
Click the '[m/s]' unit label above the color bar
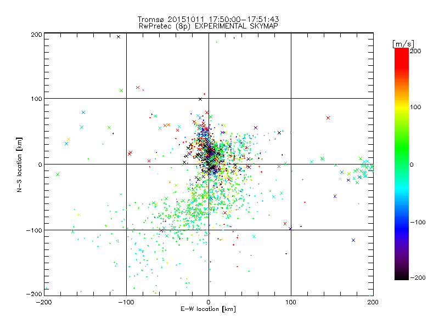(x=403, y=44)
